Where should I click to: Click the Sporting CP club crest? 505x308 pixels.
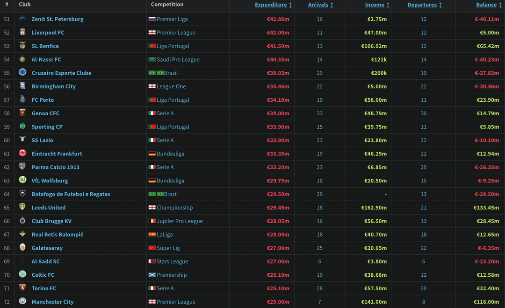pyautogui.click(x=22, y=126)
